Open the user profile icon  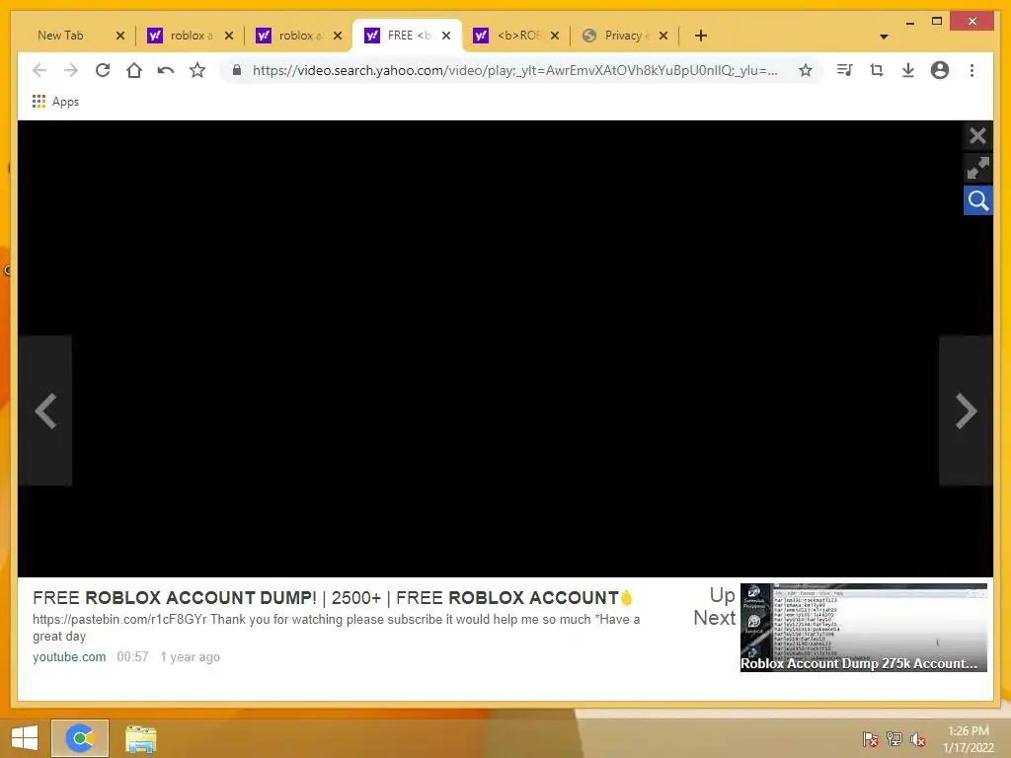click(x=940, y=70)
